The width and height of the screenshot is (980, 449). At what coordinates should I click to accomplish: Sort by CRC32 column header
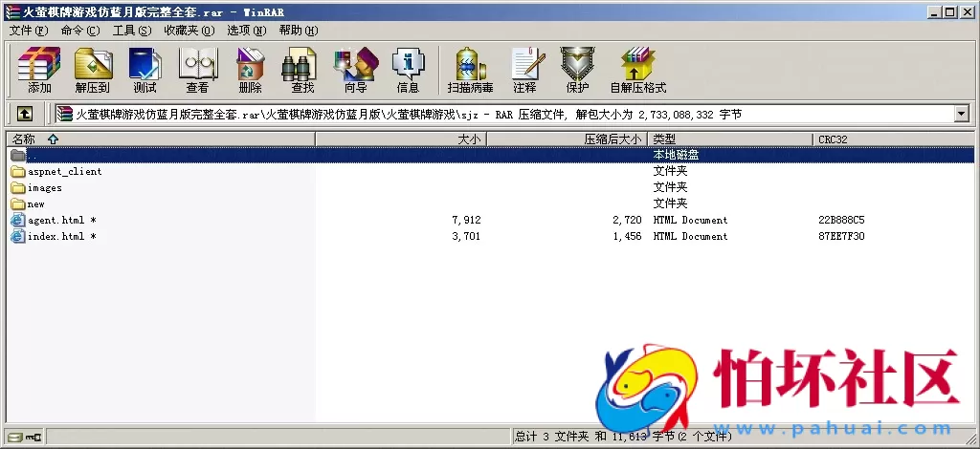(894, 139)
